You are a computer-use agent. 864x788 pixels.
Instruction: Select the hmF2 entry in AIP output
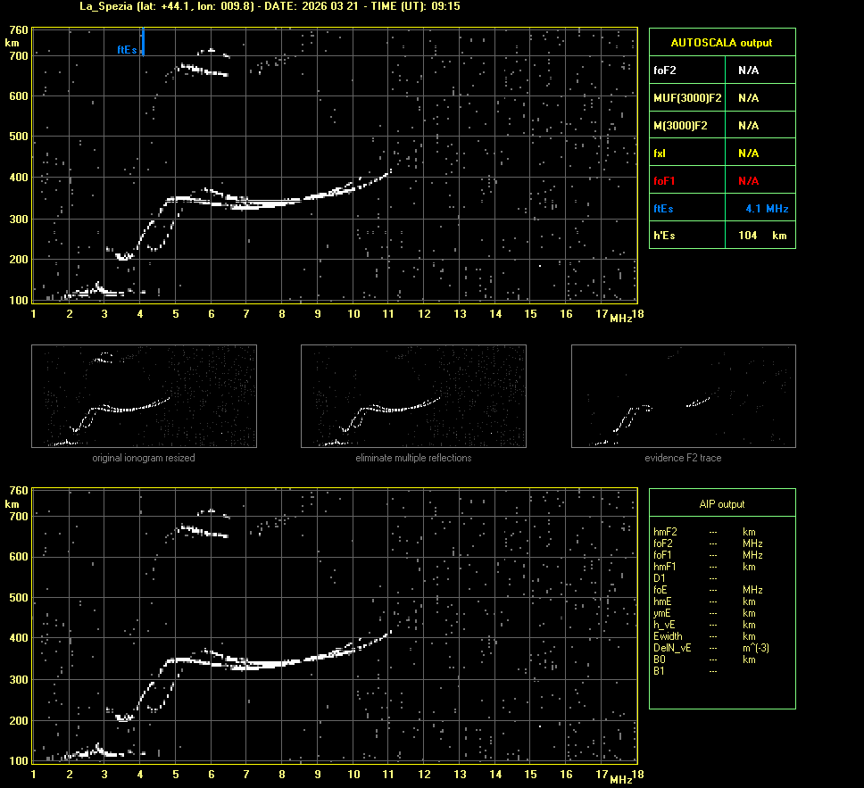coord(665,532)
